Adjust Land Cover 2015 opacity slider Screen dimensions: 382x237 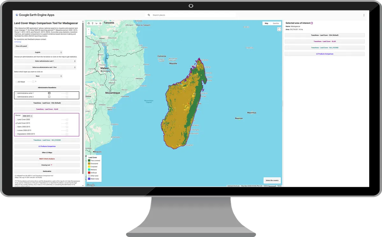(x=65, y=123)
